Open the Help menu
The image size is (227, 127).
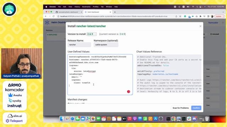click(116, 7)
